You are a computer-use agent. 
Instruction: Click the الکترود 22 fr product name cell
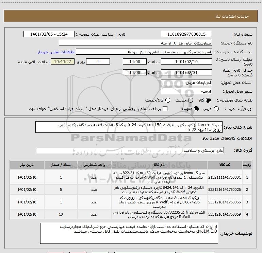point(159,215)
